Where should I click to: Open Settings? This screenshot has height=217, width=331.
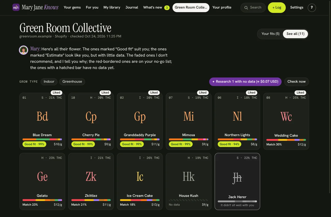[297, 7]
